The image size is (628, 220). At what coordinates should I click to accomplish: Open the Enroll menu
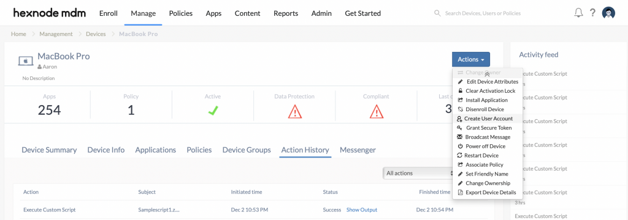click(x=108, y=13)
